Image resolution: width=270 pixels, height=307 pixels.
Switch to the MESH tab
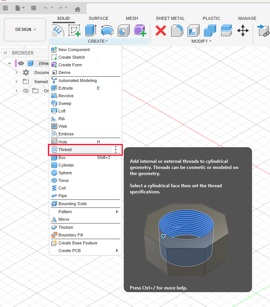coord(132,18)
